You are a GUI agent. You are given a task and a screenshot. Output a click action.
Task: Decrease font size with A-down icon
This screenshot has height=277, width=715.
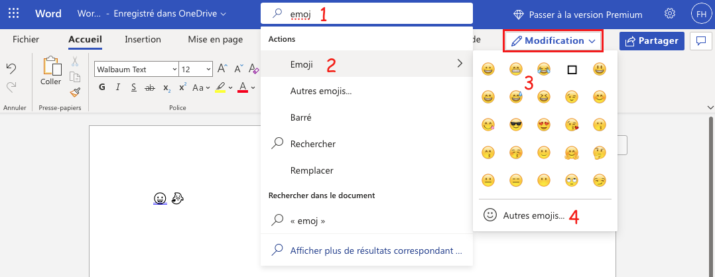pyautogui.click(x=239, y=69)
